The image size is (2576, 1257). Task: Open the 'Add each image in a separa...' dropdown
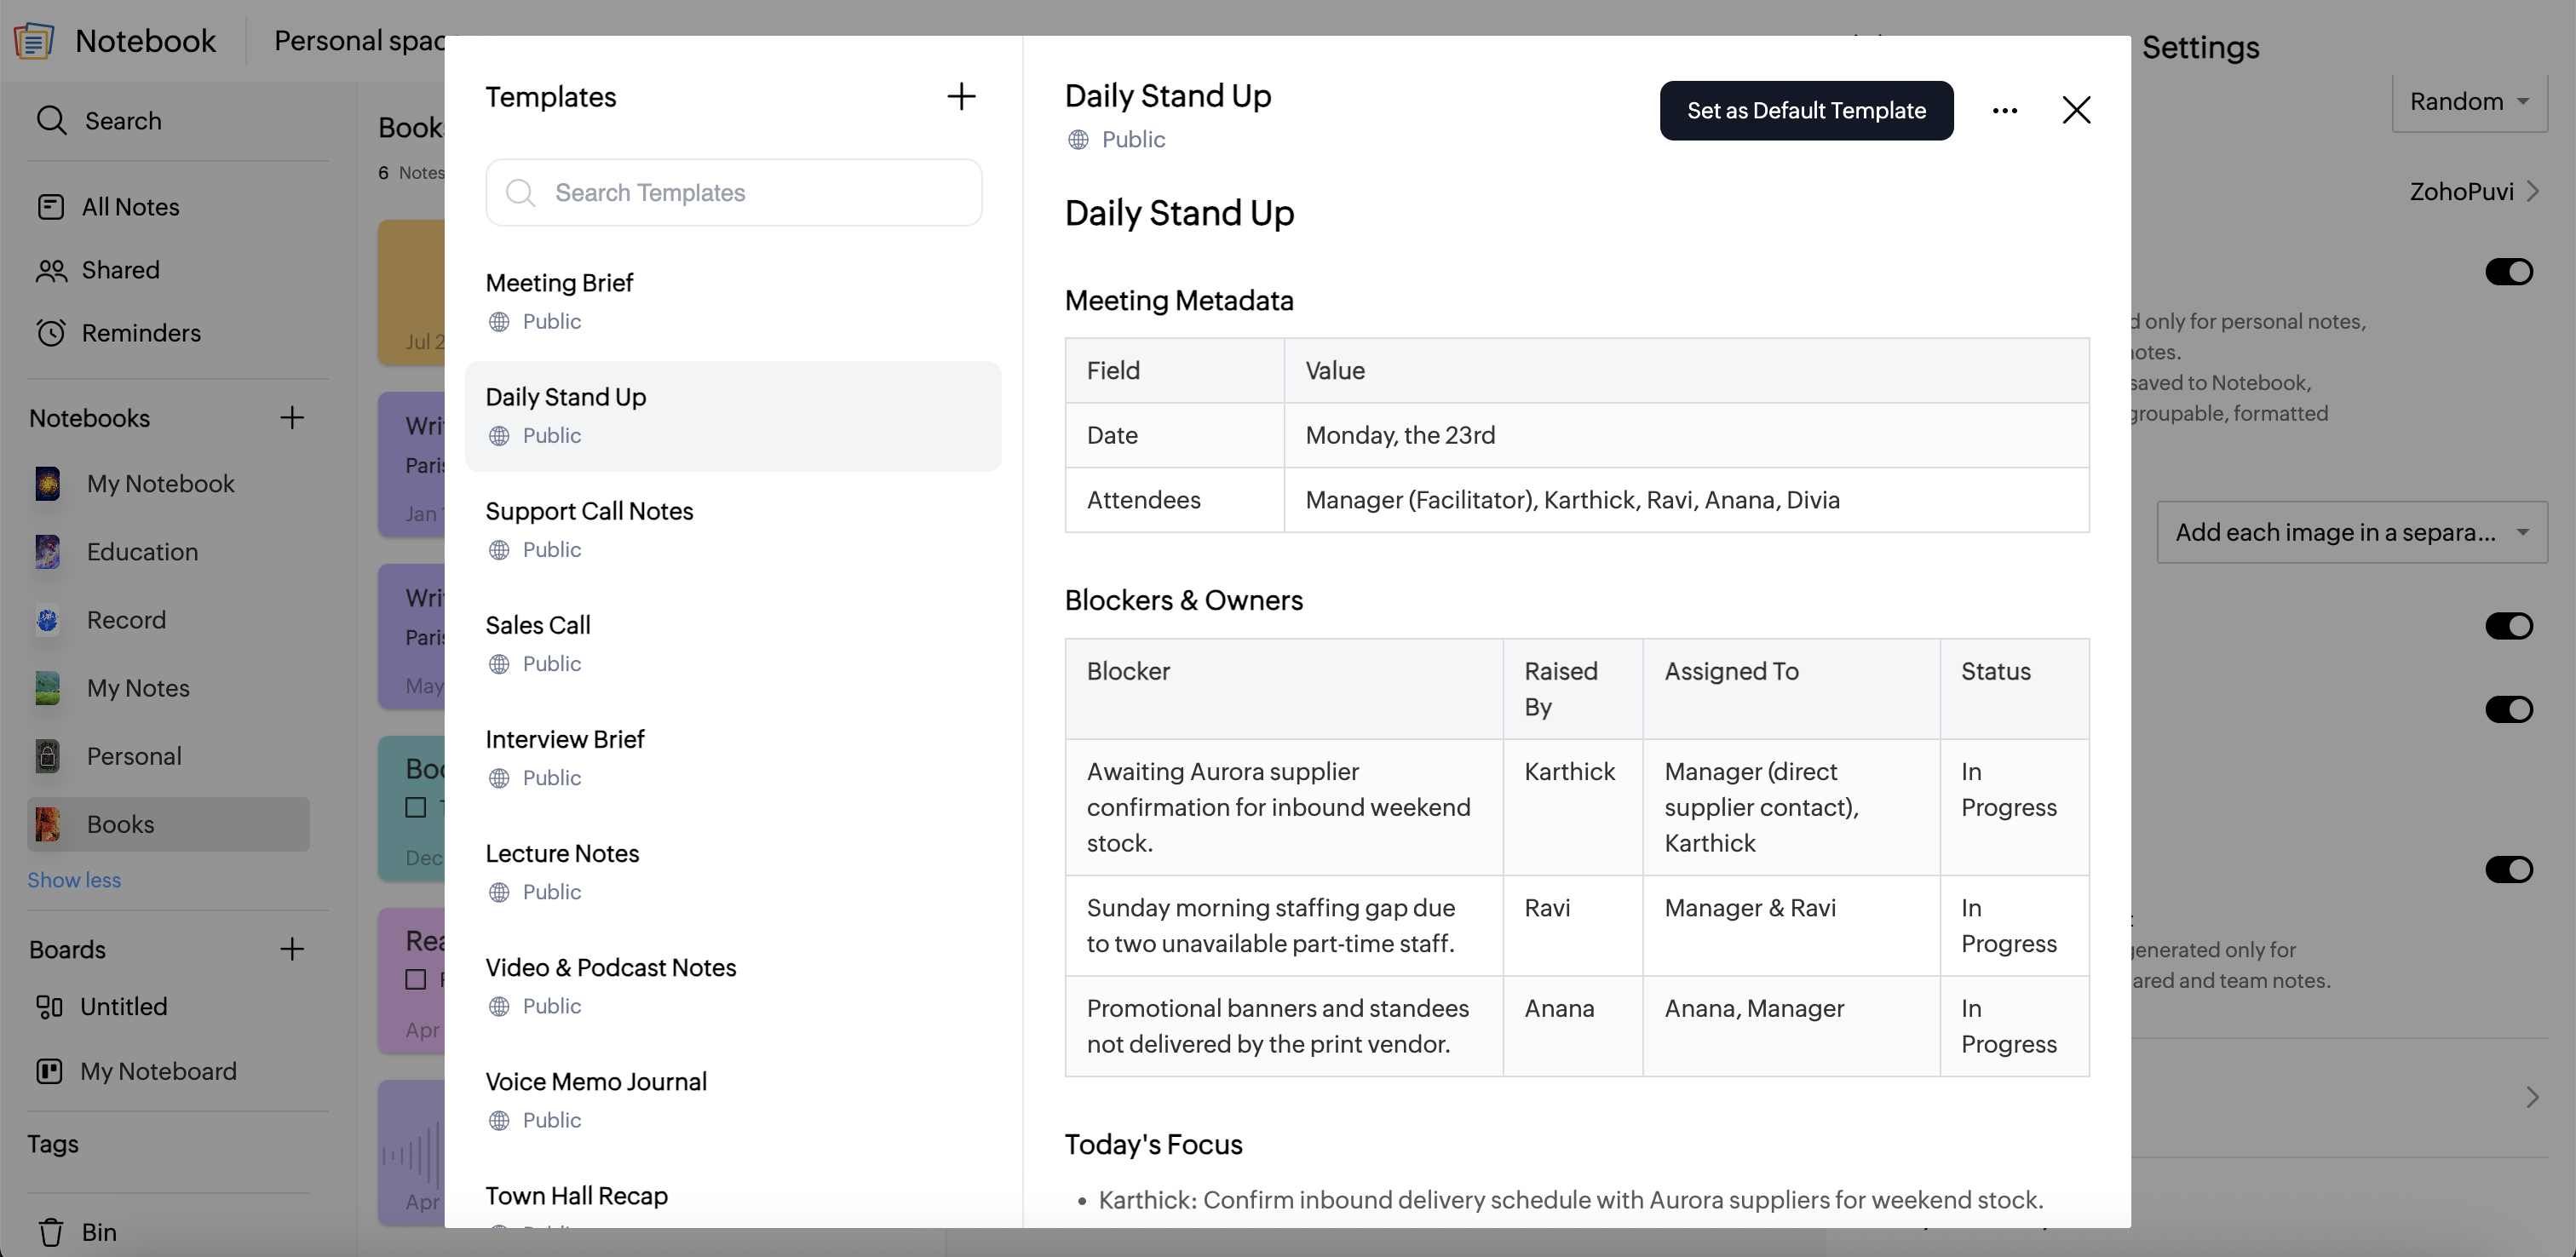coord(2352,532)
